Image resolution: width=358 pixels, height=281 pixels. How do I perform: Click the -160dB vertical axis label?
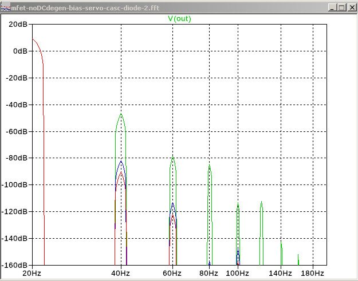[14, 265]
